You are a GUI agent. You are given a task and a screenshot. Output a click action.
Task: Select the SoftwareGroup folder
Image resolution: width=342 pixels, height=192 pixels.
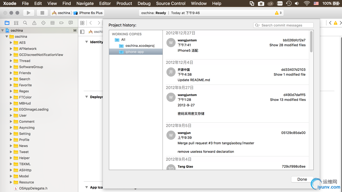31,67
